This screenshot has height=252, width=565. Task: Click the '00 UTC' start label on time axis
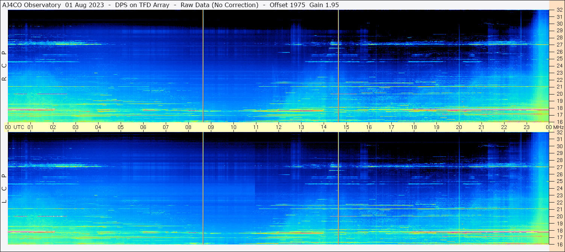pyautogui.click(x=14, y=127)
